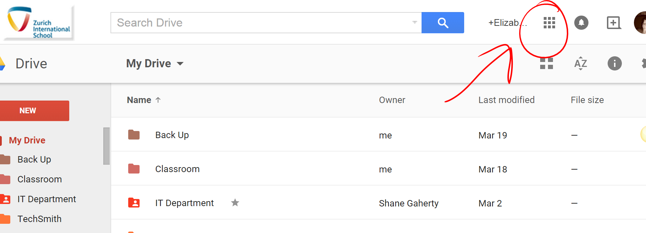Screen dimensions: 646x233
Task: Switch to grid view layout
Action: pyautogui.click(x=546, y=63)
